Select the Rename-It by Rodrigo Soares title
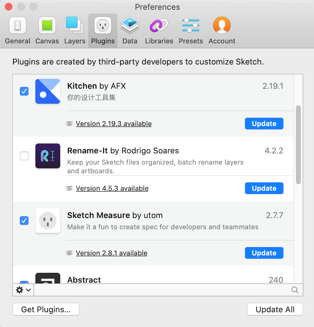 click(123, 150)
